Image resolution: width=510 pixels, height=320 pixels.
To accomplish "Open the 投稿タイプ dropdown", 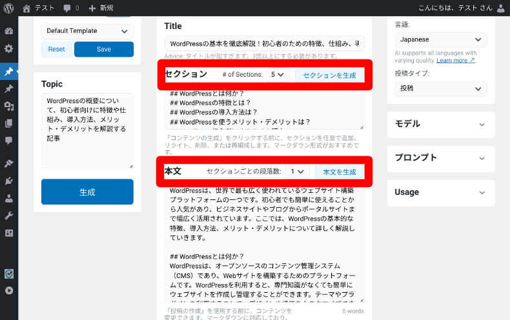I will [x=441, y=88].
